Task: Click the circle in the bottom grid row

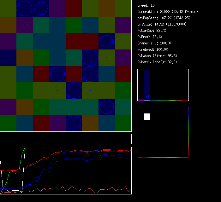Action: point(74,123)
